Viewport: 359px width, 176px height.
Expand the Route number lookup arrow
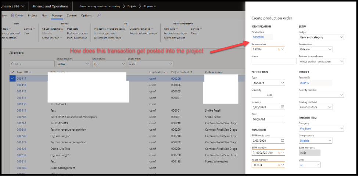283,165
